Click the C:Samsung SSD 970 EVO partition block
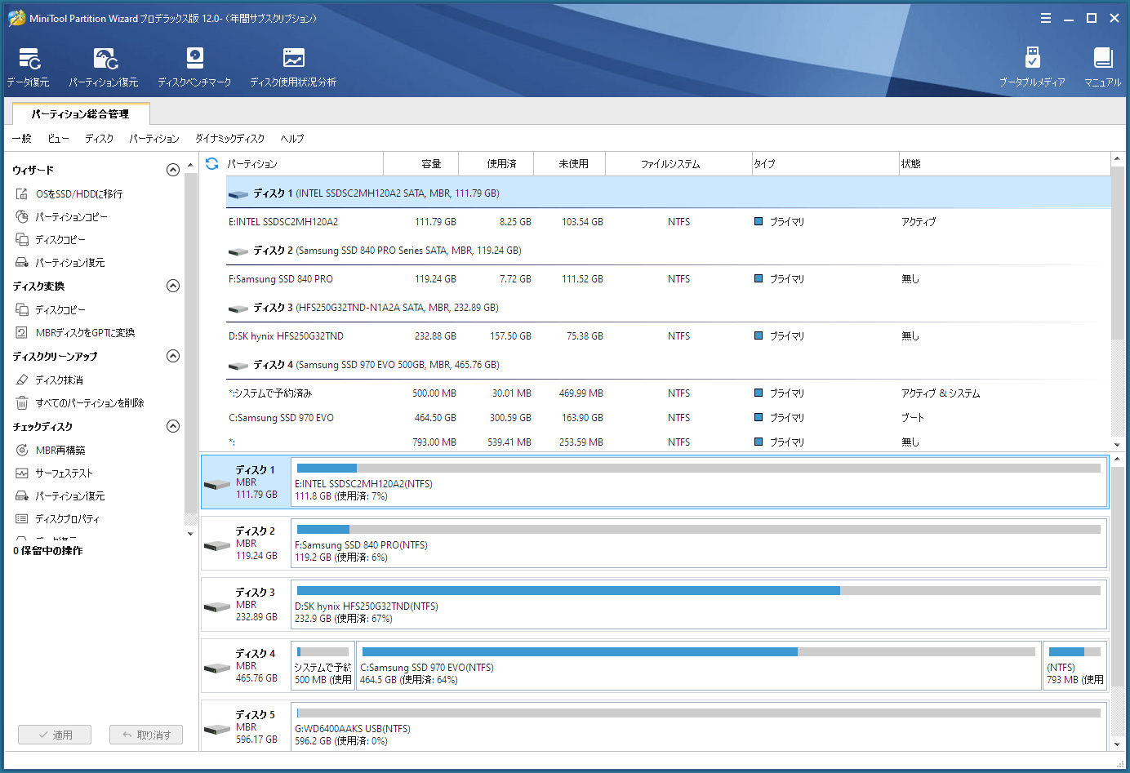This screenshot has height=773, width=1130. (698, 666)
